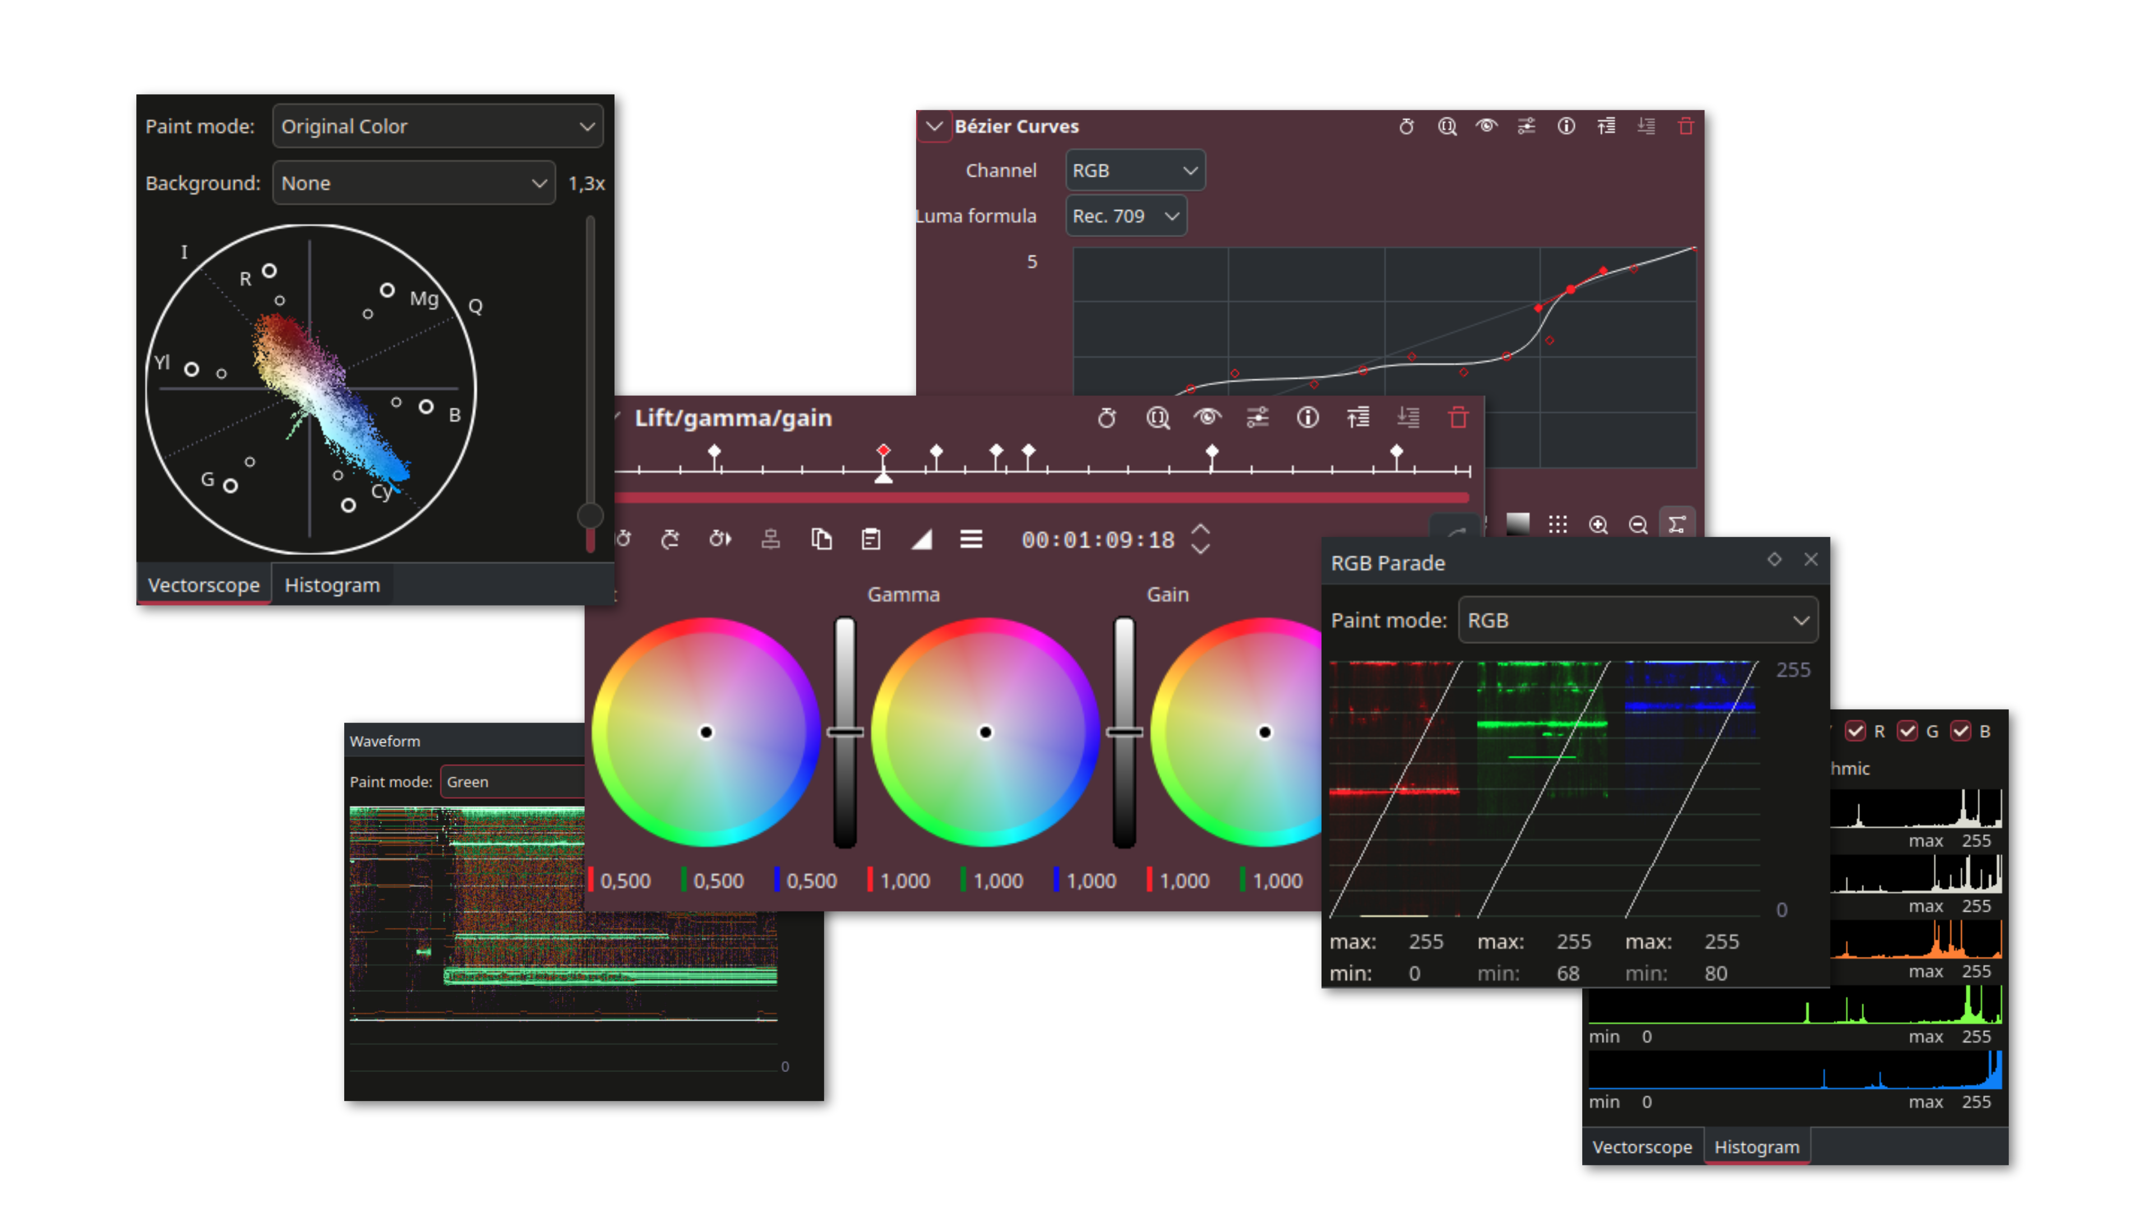
Task: Collapse the Bézier Curves effect chevron
Action: [x=935, y=126]
